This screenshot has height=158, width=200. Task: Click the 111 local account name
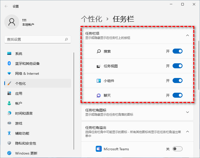tap(24, 20)
